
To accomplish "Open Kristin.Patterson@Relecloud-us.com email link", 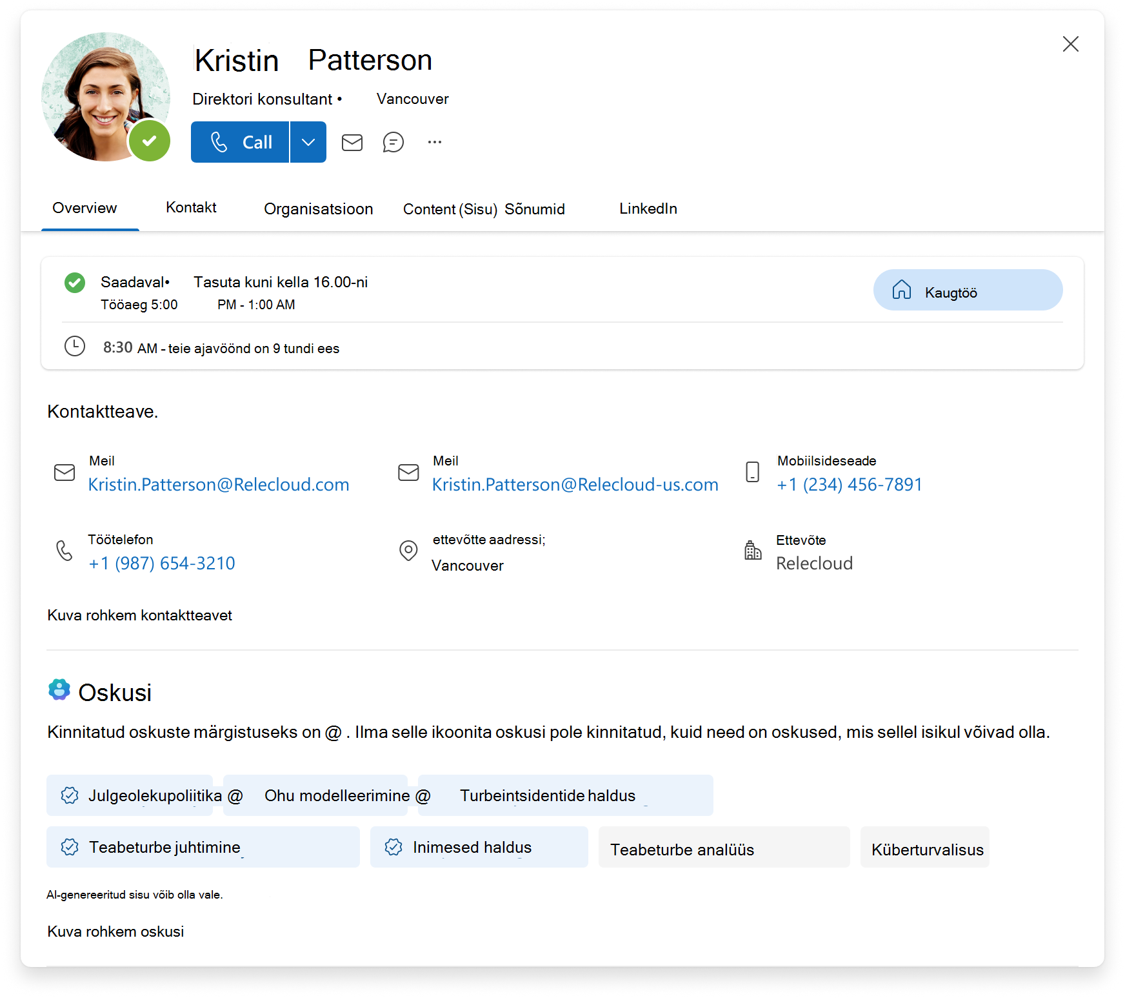I will pos(575,484).
